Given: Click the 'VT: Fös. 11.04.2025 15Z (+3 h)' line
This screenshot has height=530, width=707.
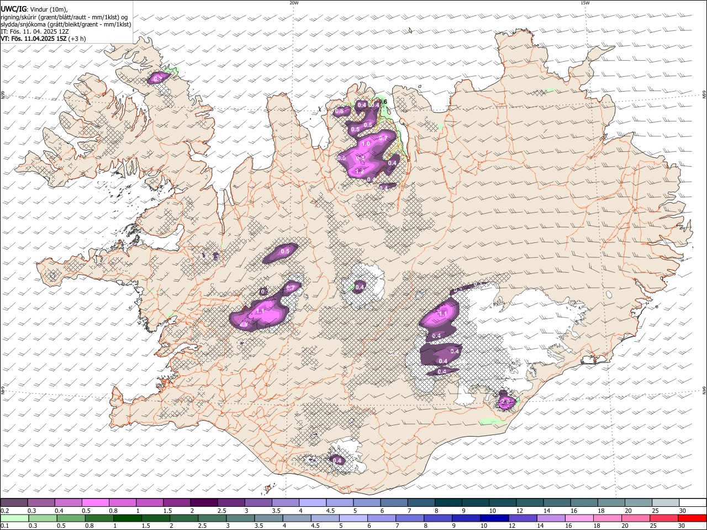Looking at the screenshot, I should (43, 39).
